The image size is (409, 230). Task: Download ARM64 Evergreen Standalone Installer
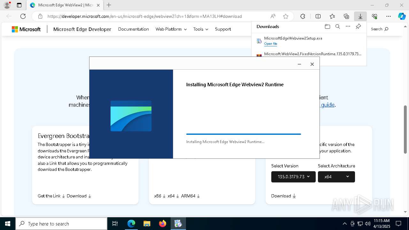click(x=190, y=196)
